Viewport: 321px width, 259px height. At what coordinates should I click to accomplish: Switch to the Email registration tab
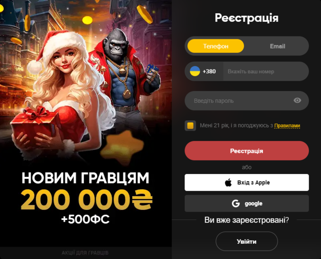pos(278,46)
